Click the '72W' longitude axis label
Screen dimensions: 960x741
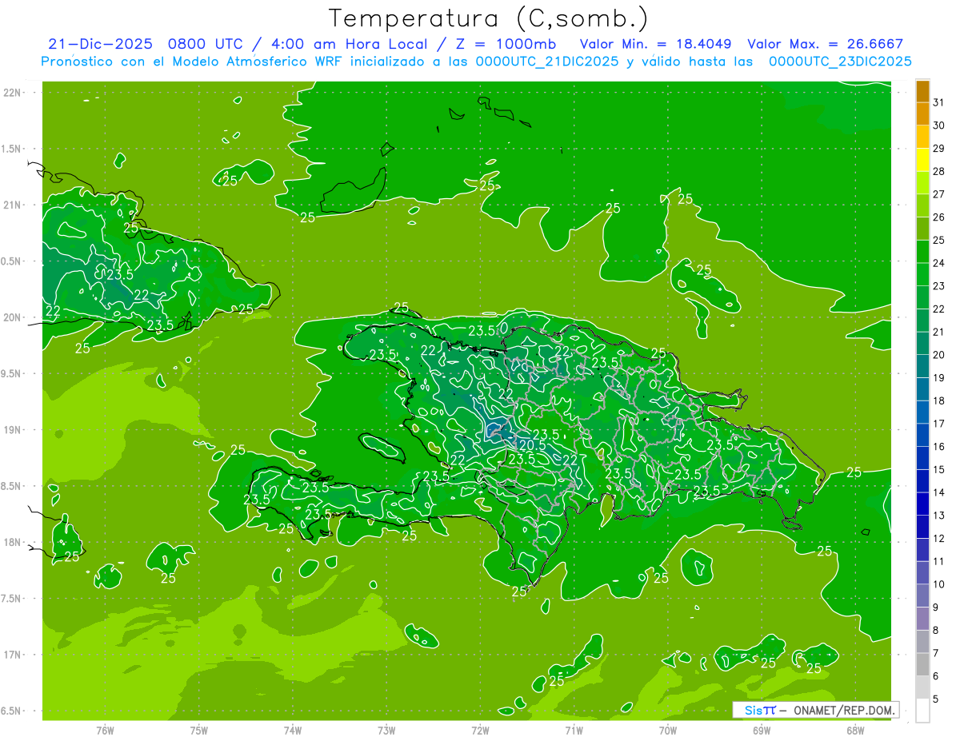tap(480, 730)
